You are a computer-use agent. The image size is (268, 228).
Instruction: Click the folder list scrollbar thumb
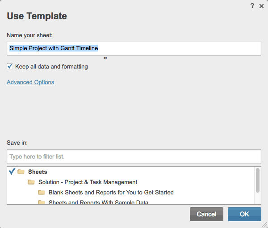(x=257, y=179)
